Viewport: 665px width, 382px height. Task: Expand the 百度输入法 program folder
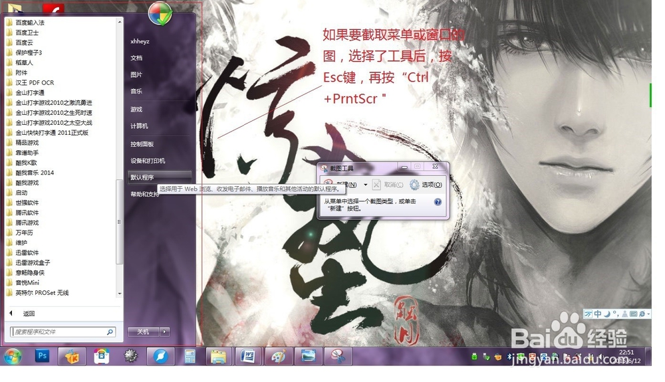point(30,23)
